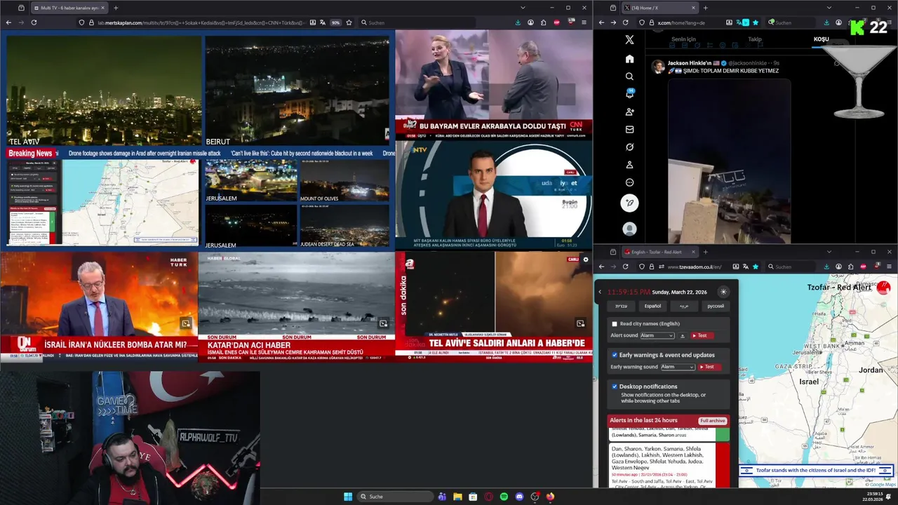This screenshot has height=505, width=898.
Task: Play the video in Jackson Hinkle's post
Action: 729,161
